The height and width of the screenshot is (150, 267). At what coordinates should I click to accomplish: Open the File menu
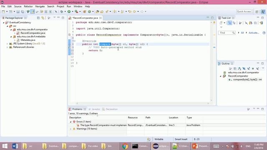pos(3,7)
